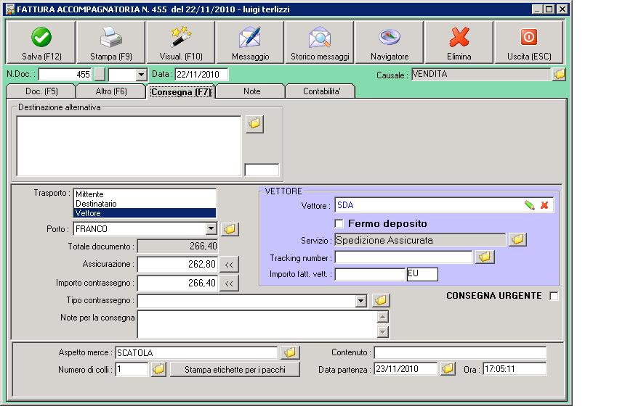Click Stampa etichette per i pacchi
Viewport: 617px width, 414px height.
point(235,370)
